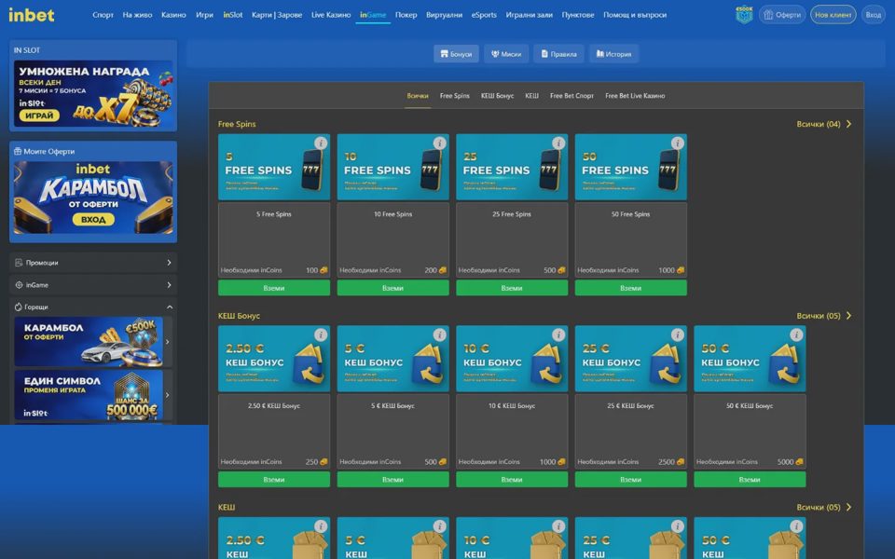
Task: Show info for 10 Free Spins card
Action: 439,143
